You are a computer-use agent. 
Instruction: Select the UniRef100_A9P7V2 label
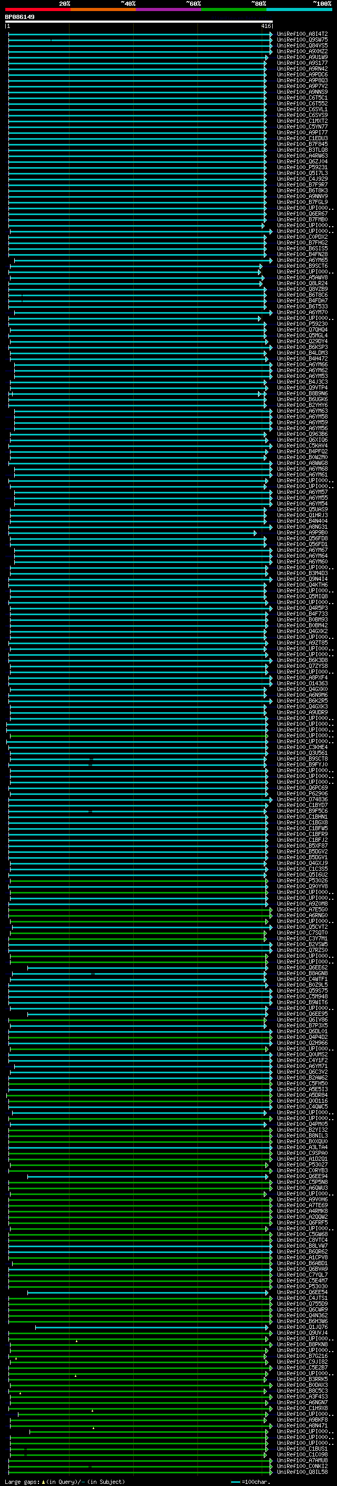click(x=302, y=86)
